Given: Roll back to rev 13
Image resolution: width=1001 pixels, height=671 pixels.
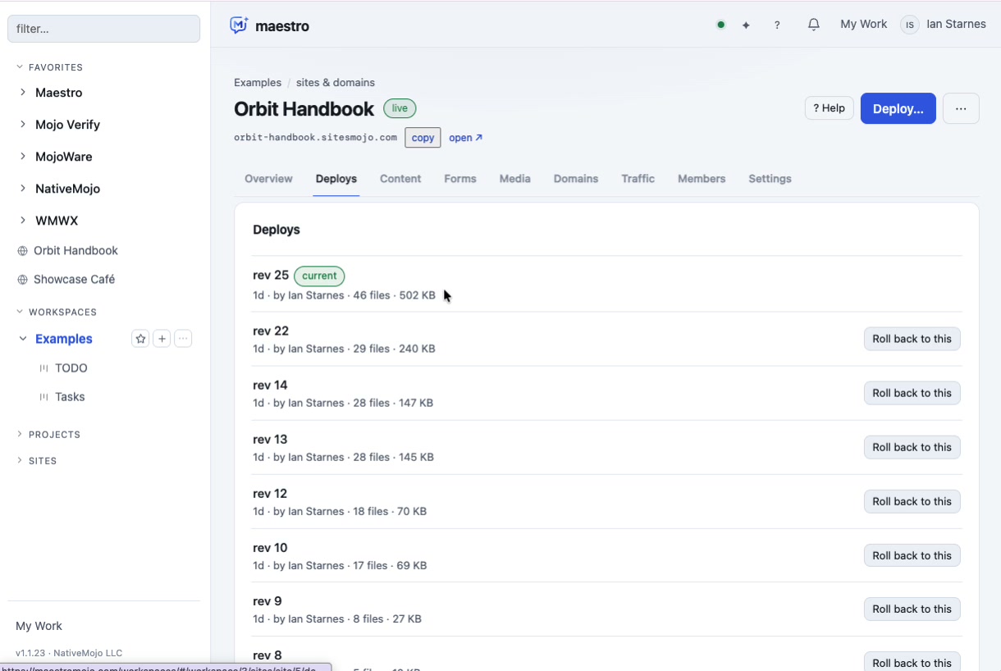Looking at the screenshot, I should [x=912, y=447].
